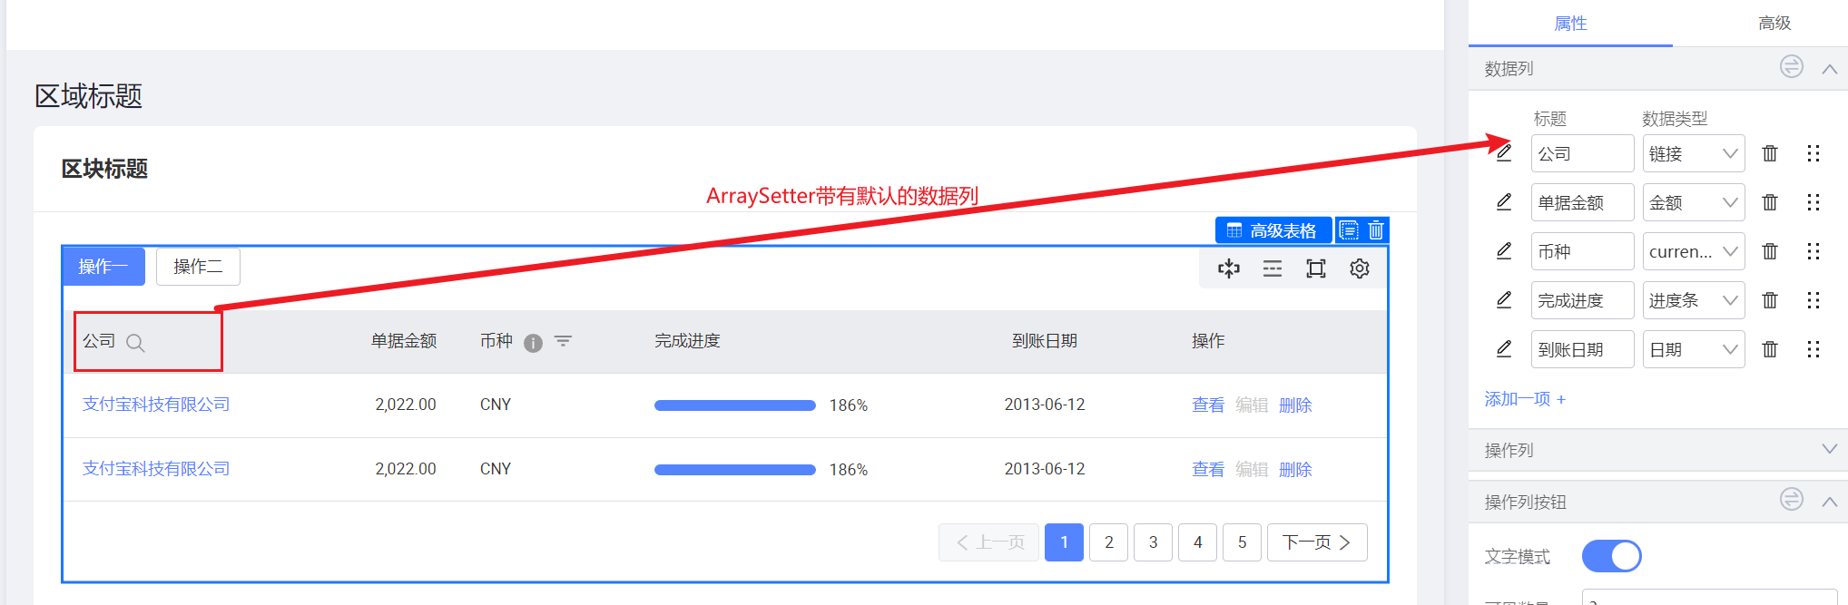The width and height of the screenshot is (1848, 605).
Task: Click the table fullscreen icon
Action: (1316, 268)
